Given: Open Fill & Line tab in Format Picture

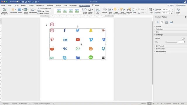Looking at the screenshot, I should (157, 22).
